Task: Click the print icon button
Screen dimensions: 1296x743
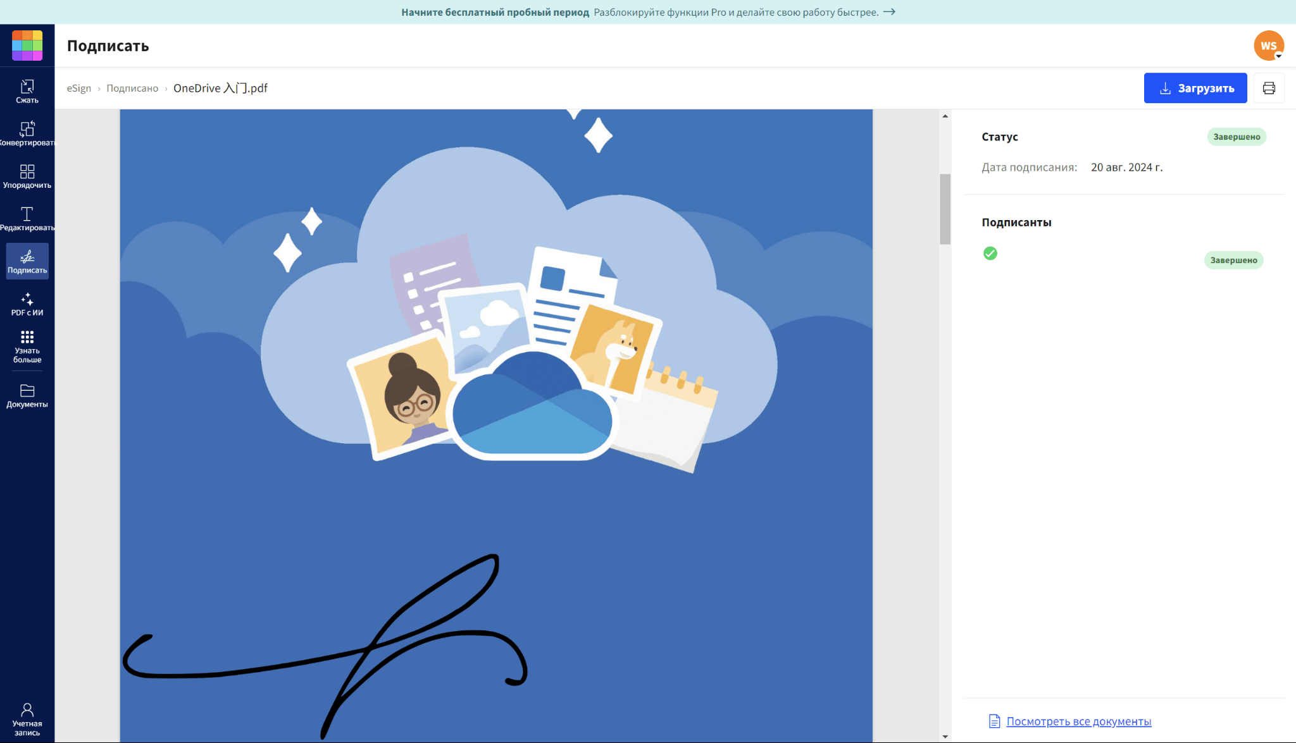Action: (x=1269, y=88)
